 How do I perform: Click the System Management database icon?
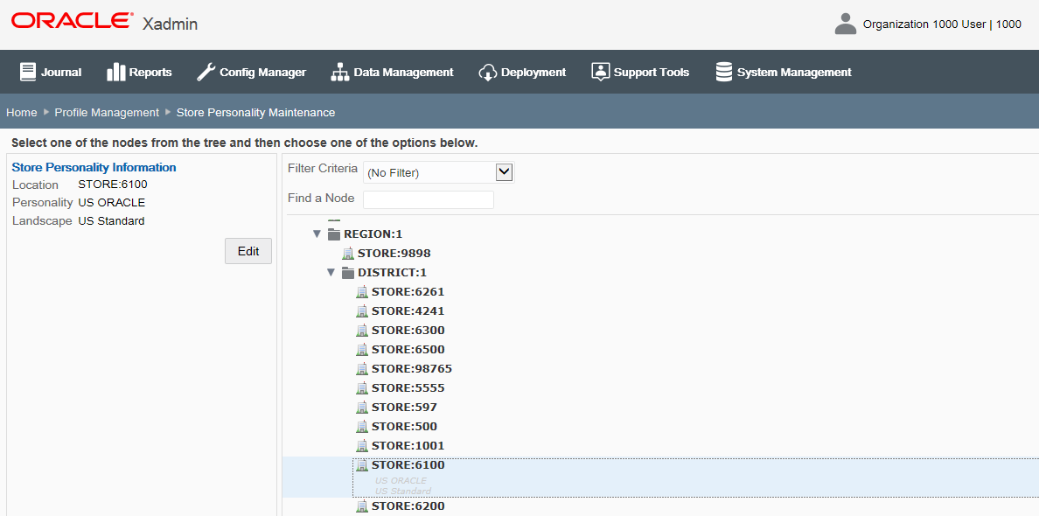(724, 72)
